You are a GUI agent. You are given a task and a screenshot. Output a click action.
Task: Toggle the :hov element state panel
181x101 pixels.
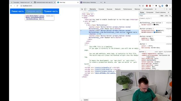pyautogui.click(x=161, y=16)
